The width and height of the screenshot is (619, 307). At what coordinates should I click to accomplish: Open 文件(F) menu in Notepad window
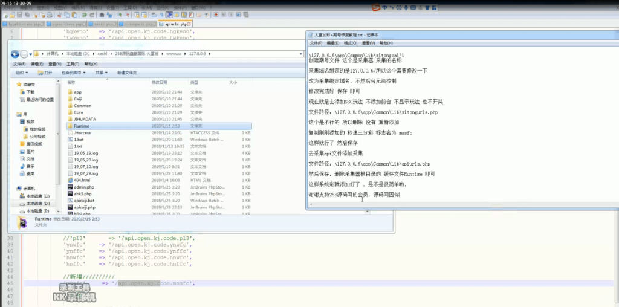(316, 43)
